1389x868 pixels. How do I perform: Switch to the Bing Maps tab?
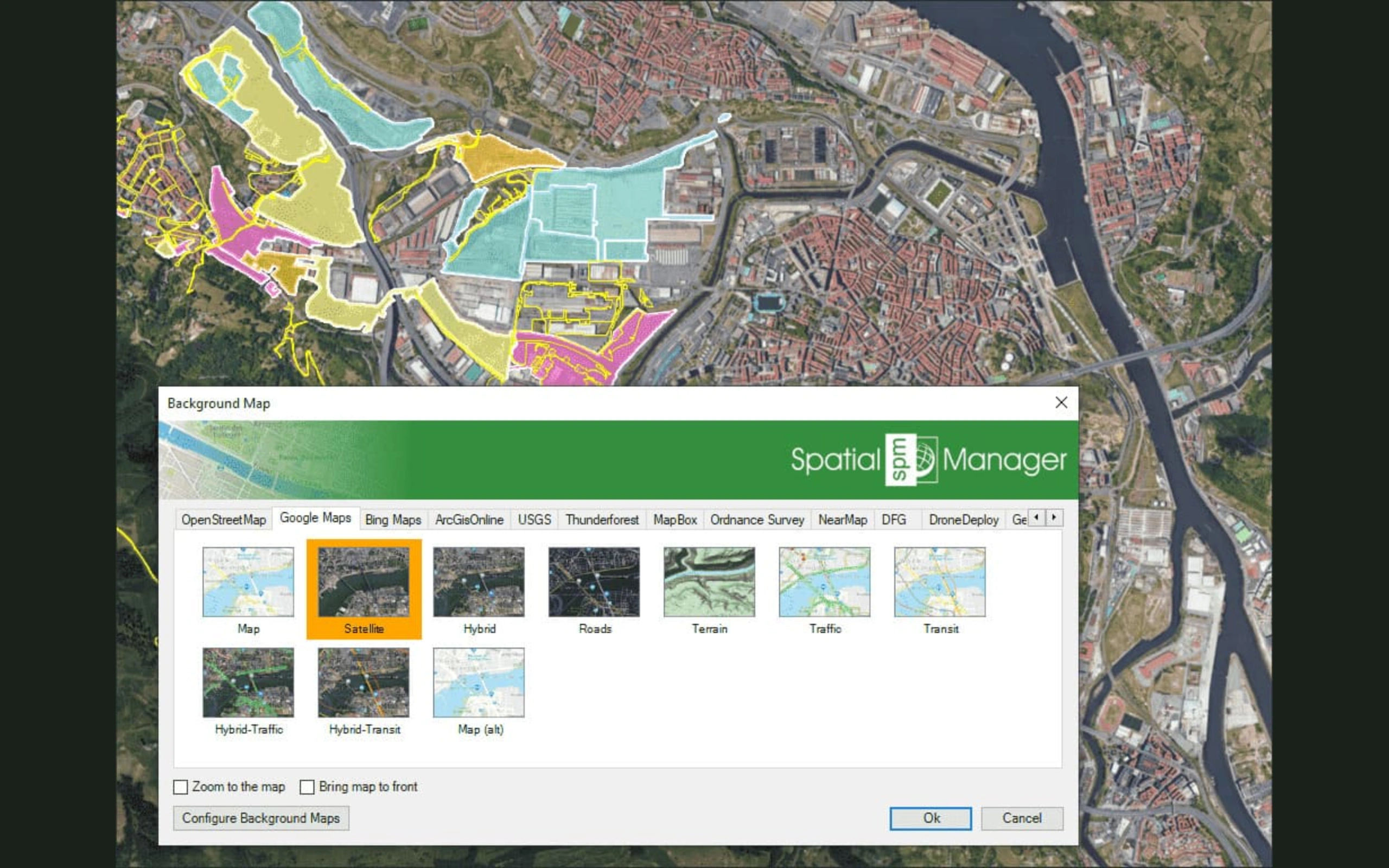point(393,520)
